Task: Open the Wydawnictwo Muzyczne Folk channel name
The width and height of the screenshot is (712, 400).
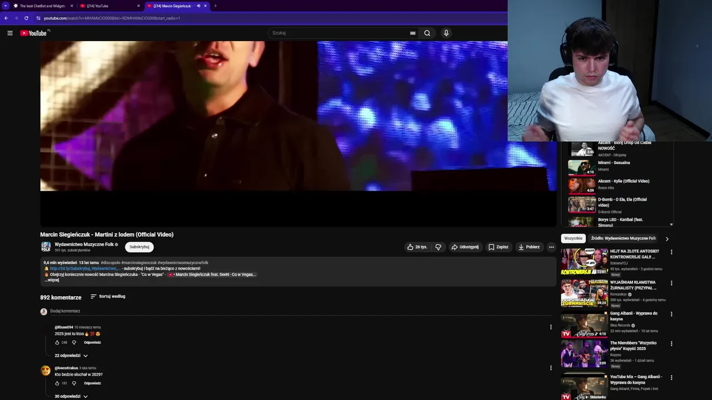Action: 84,244
